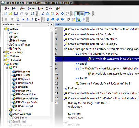Image resolution: width=139 pixels, height=128 pixels.
Task: Select step 5 Loop through files in directory
Action: tap(97, 49)
